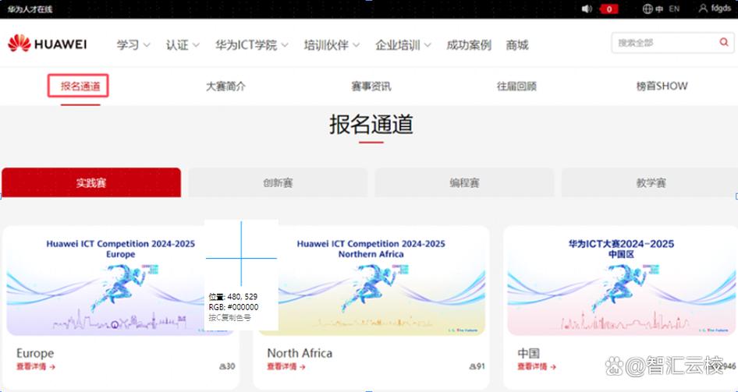This screenshot has width=738, height=392.
Task: Click the search magnifier icon
Action: tap(724, 42)
